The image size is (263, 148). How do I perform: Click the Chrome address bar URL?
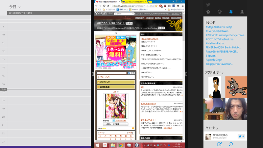134,6
